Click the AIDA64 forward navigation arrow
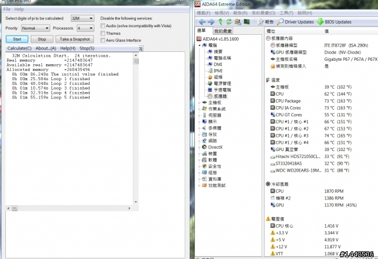 coord(211,22)
